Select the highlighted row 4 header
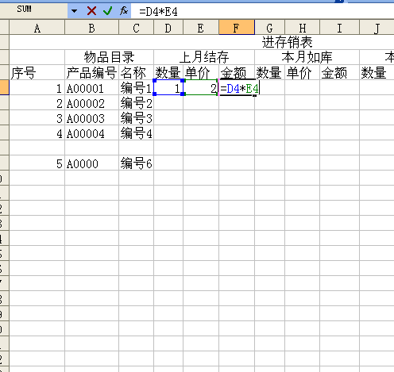Image resolution: width=394 pixels, height=372 pixels. (x=4, y=87)
